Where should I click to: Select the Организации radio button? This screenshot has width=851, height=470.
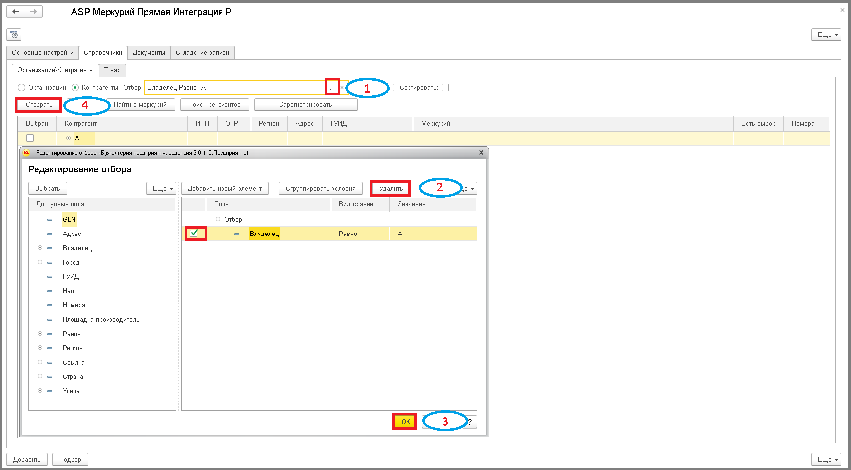pyautogui.click(x=21, y=87)
